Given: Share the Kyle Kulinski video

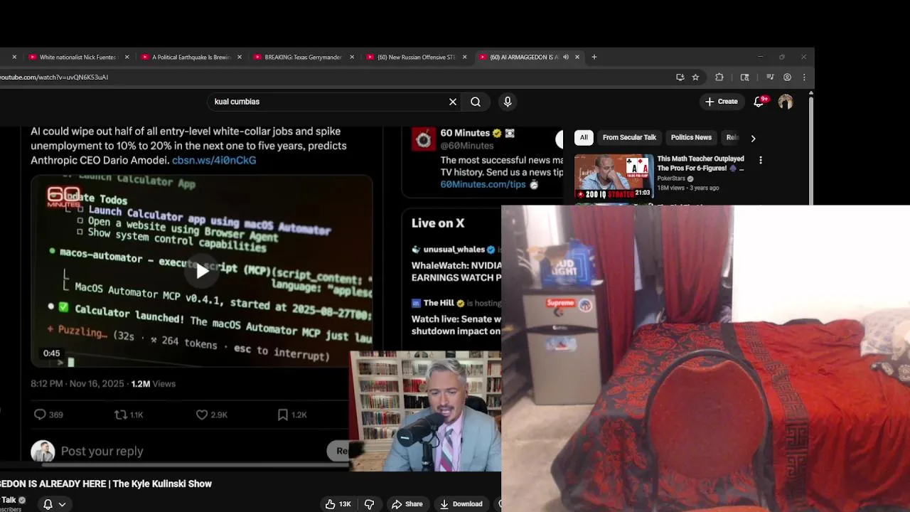Looking at the screenshot, I should click(407, 503).
